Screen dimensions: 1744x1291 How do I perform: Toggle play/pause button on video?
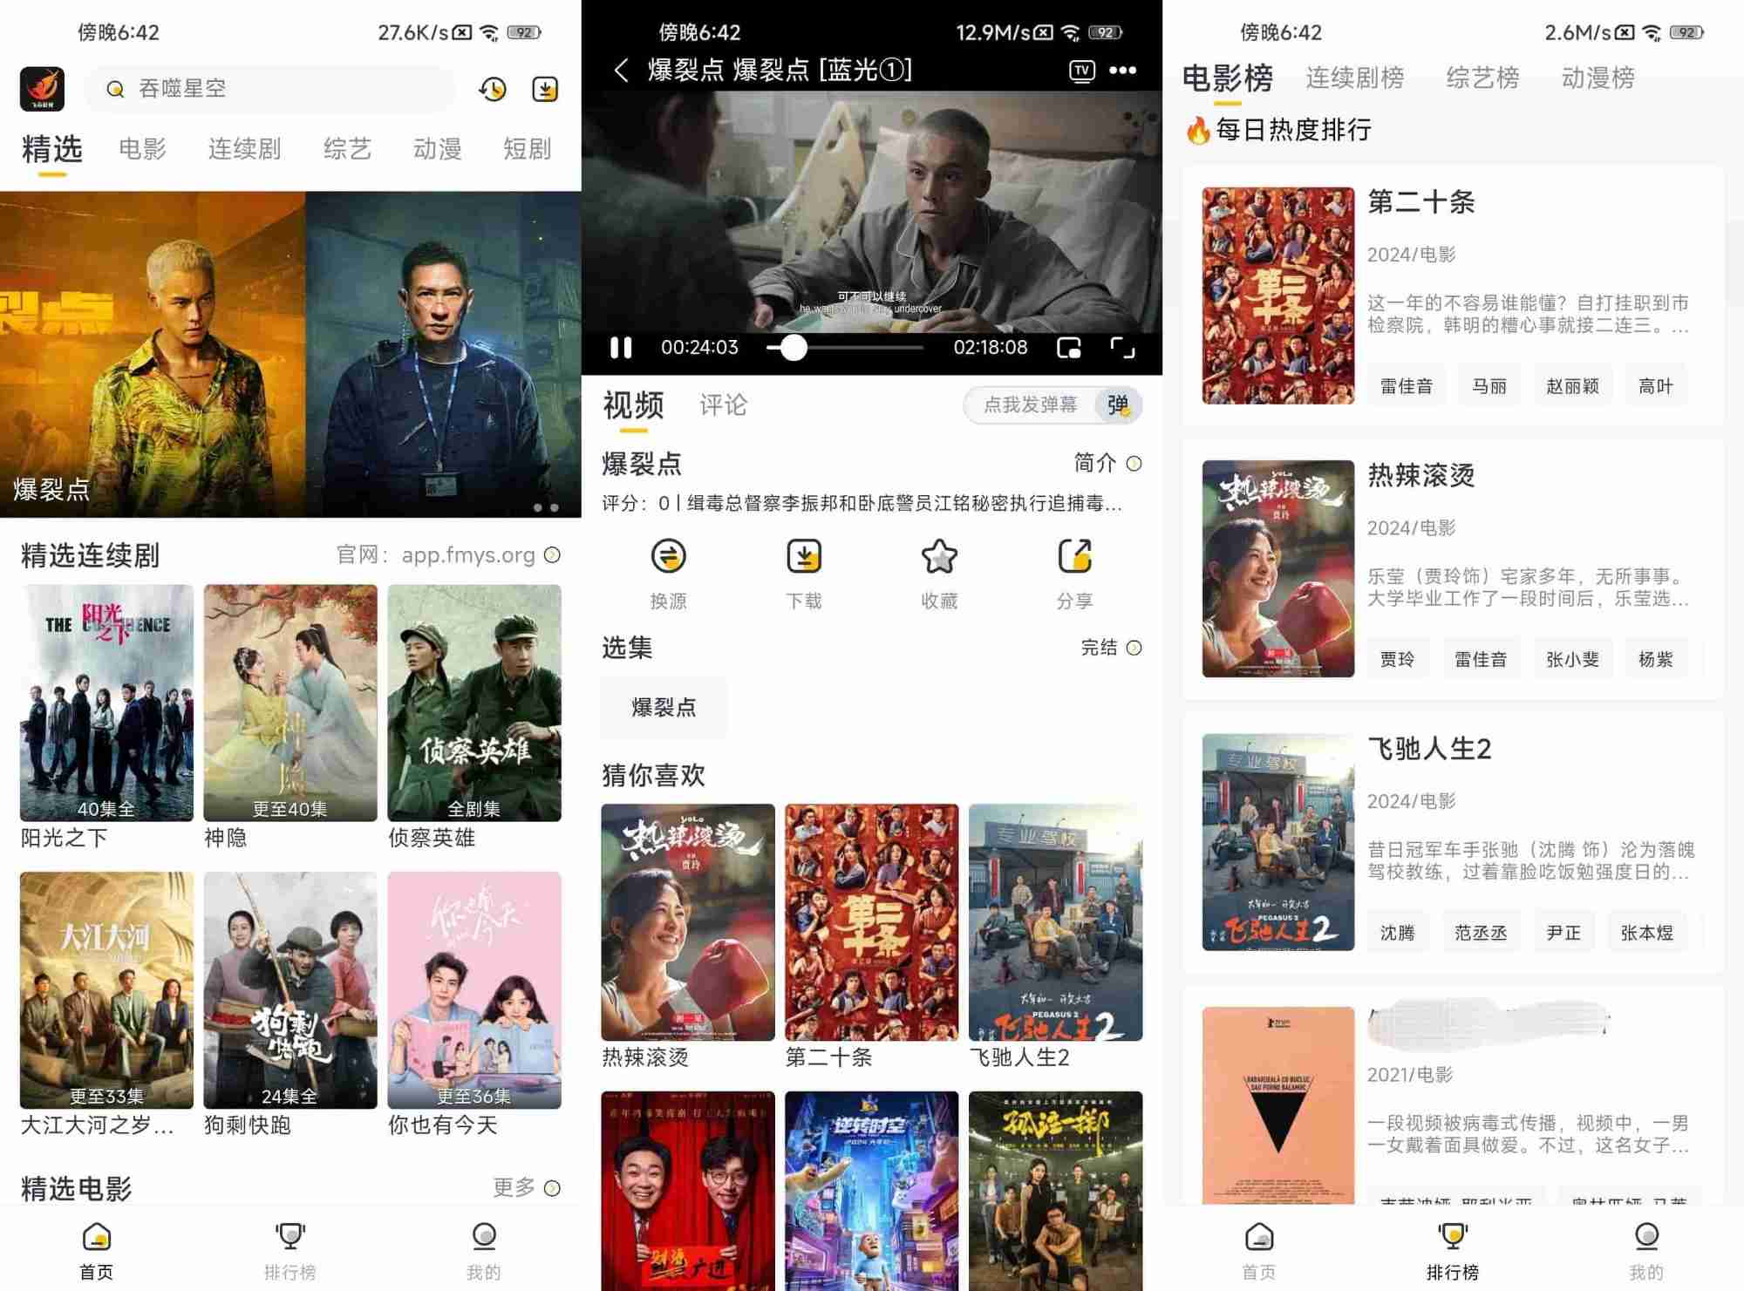point(623,349)
